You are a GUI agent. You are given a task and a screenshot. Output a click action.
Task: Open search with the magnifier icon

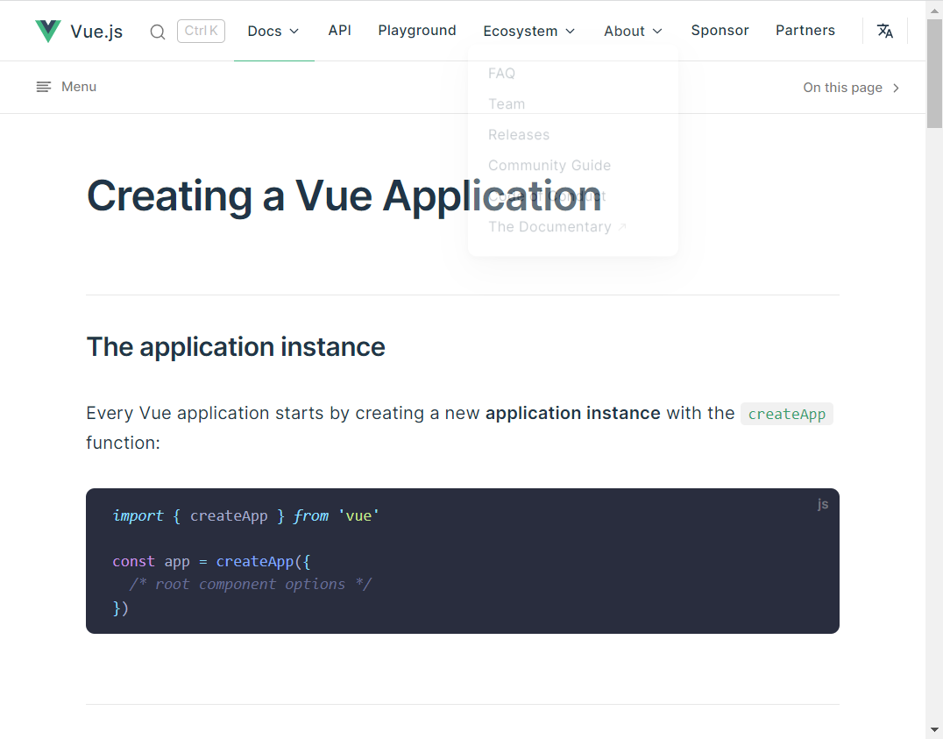158,32
